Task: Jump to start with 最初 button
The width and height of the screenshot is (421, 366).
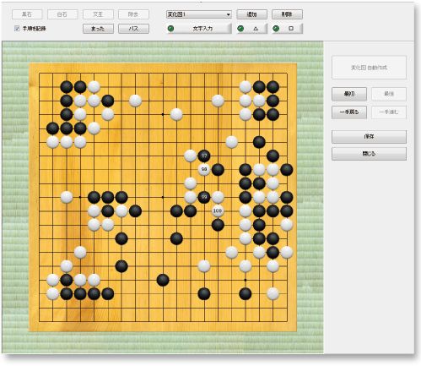Action: 349,94
